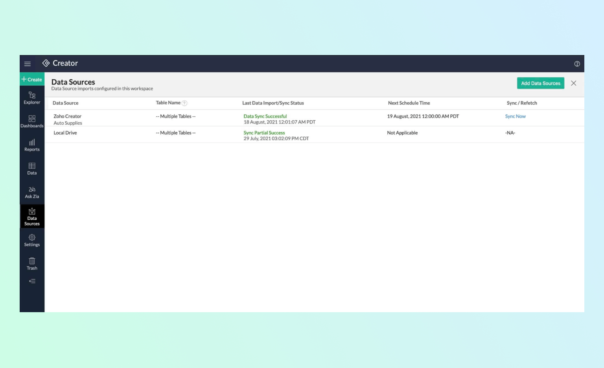This screenshot has width=604, height=368.
Task: Open Reports from the sidebar
Action: point(32,145)
